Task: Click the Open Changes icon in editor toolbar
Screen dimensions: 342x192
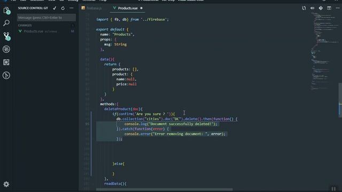Action: [x=304, y=9]
